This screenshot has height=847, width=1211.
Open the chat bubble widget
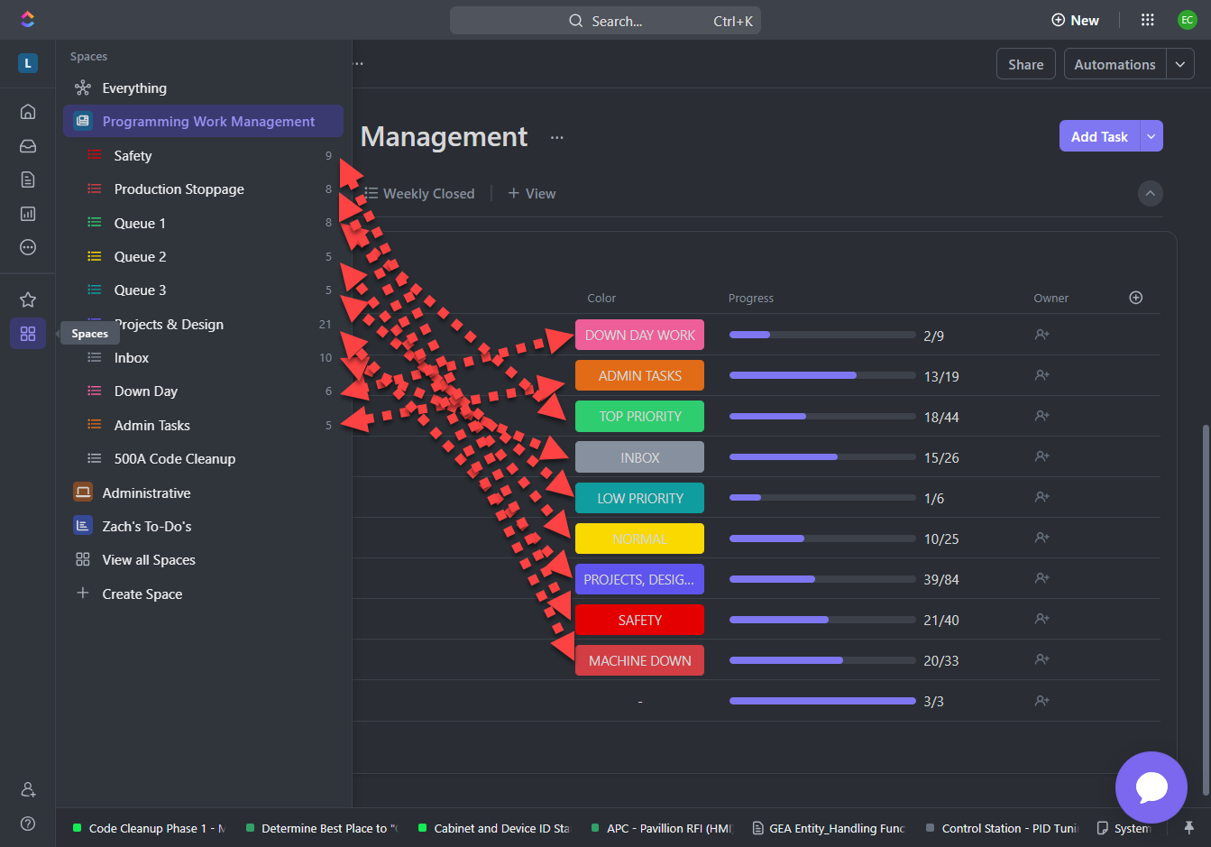(x=1151, y=787)
